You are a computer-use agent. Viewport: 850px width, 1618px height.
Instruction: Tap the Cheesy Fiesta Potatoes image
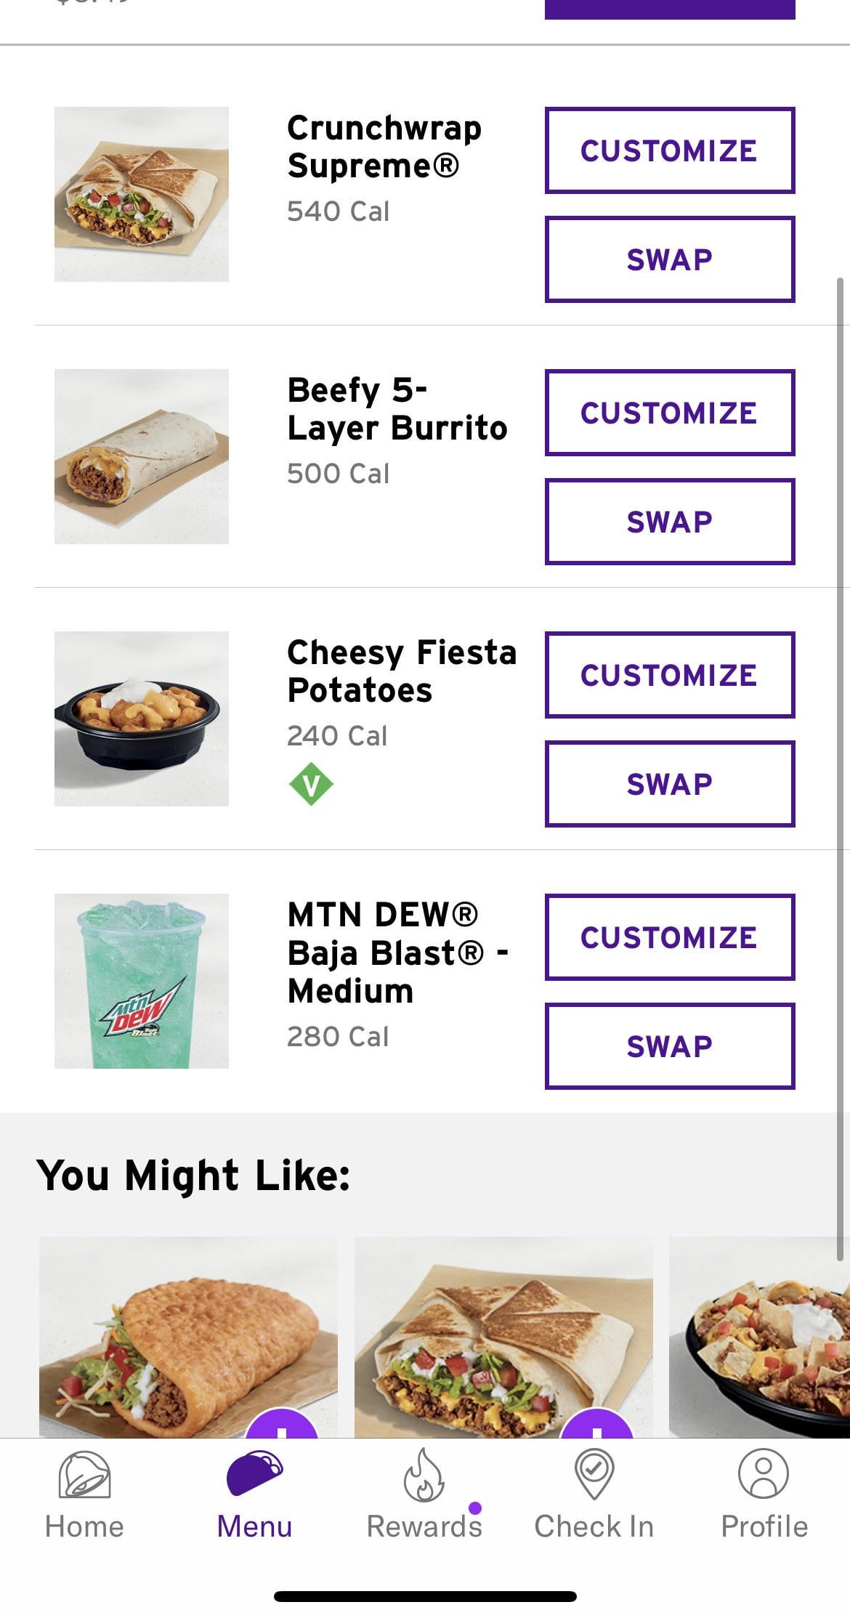142,719
